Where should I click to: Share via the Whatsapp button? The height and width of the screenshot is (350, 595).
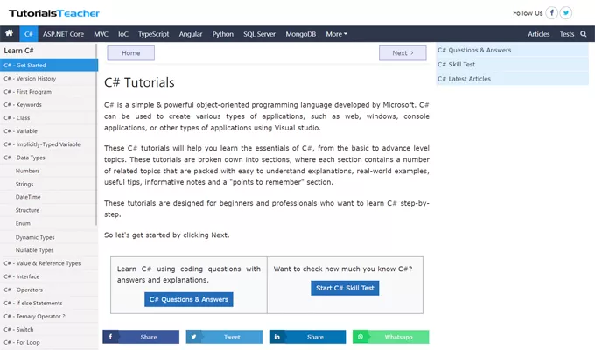click(x=390, y=337)
